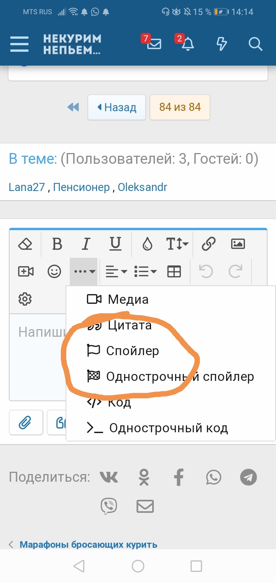This screenshot has width=276, height=583.
Task: Toggle italic text formatting
Action: pos(86,244)
